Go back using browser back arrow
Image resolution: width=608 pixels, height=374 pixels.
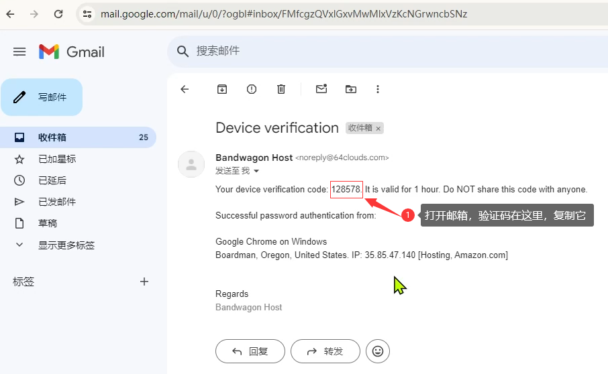point(11,14)
